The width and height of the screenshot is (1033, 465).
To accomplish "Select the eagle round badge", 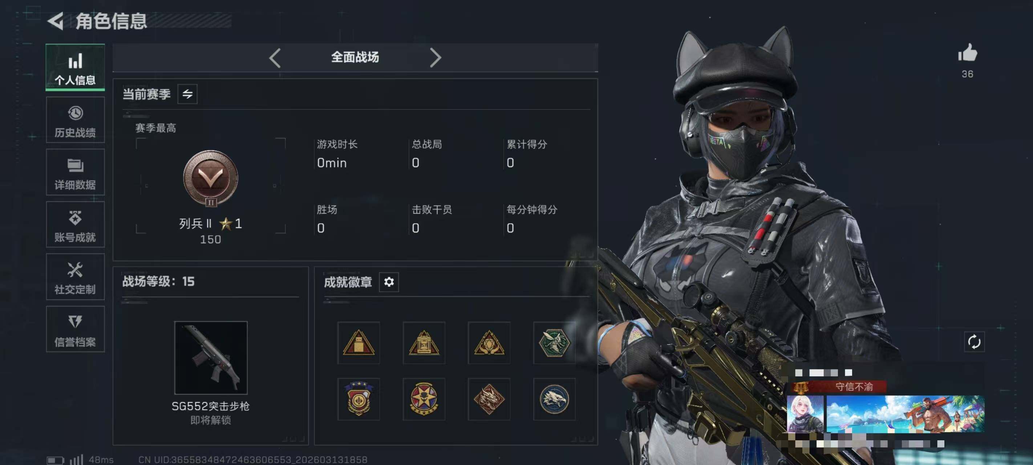I will [554, 399].
